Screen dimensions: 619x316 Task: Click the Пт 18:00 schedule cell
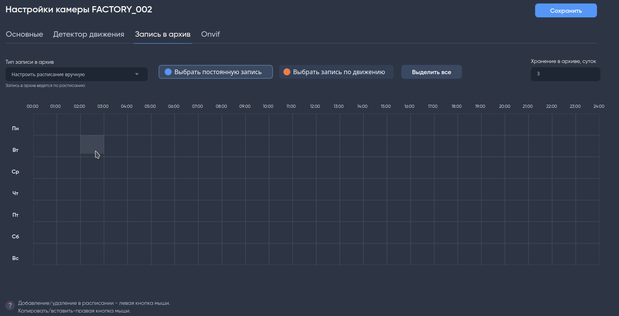469,211
